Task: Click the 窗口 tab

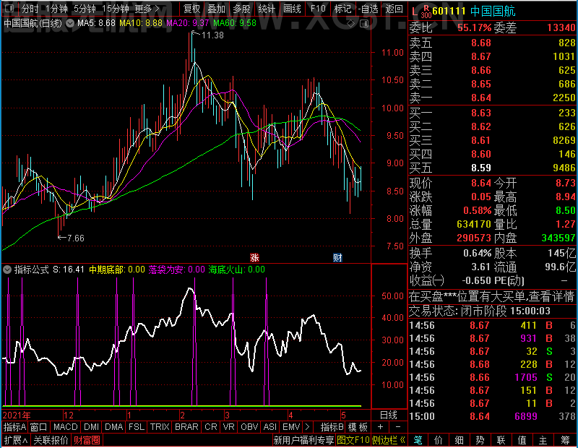Action: point(39,426)
